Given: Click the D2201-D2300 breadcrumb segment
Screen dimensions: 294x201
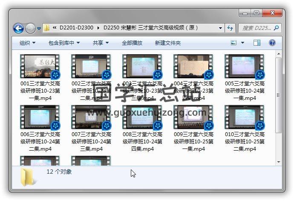Looking at the screenshot, I should tap(75, 28).
